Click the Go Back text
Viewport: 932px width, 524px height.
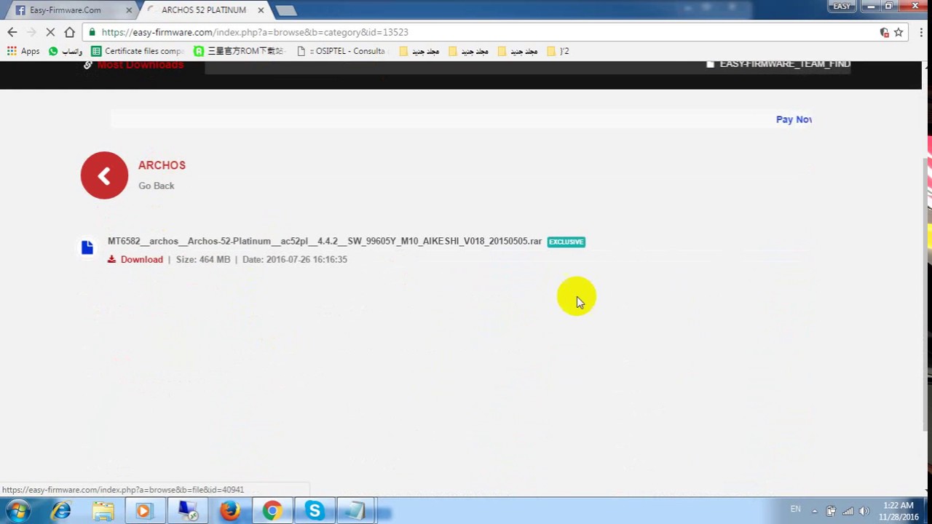[157, 186]
